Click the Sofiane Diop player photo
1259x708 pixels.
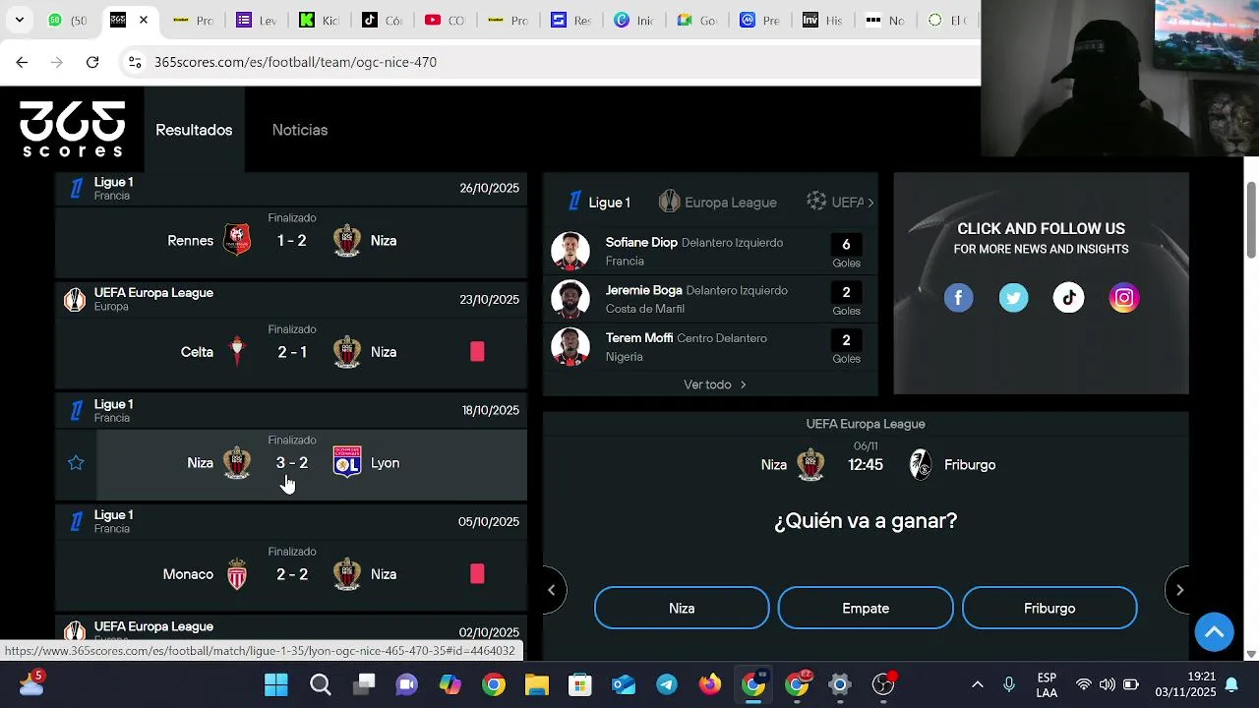[x=570, y=251]
